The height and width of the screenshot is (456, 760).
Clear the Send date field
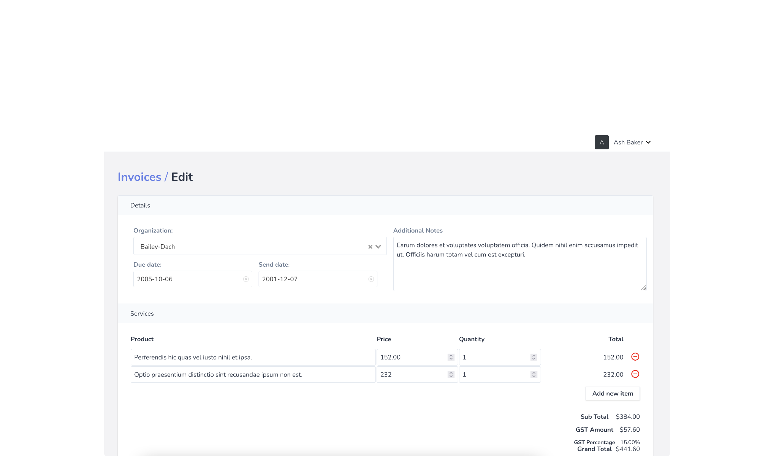click(x=371, y=279)
